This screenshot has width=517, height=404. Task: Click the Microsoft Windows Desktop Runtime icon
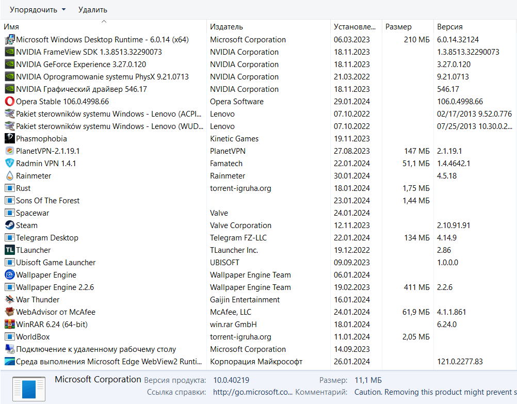[x=10, y=40]
